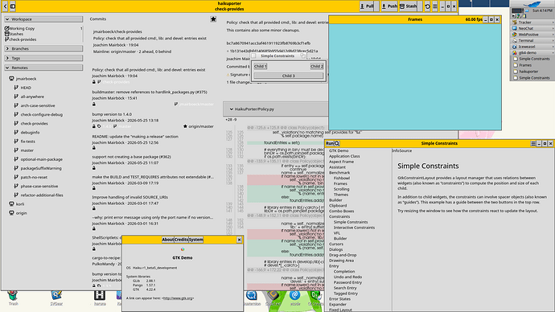555x312 pixels.
Task: Click Run in the Simple Constraints window
Action: [330, 143]
